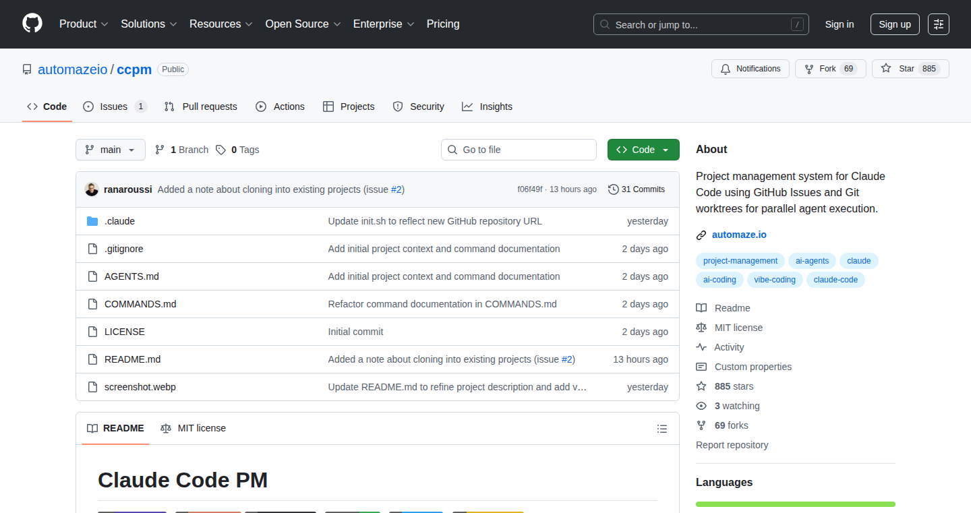The image size is (971, 513).
Task: Expand the Enterprise menu
Action: pyautogui.click(x=384, y=24)
